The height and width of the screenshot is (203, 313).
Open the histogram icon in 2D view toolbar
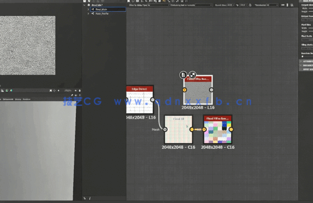pyautogui.click(x=2, y=91)
